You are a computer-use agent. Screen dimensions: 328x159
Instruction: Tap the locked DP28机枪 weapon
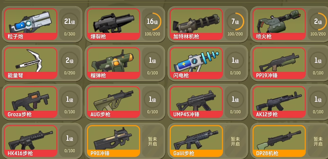point(279,141)
